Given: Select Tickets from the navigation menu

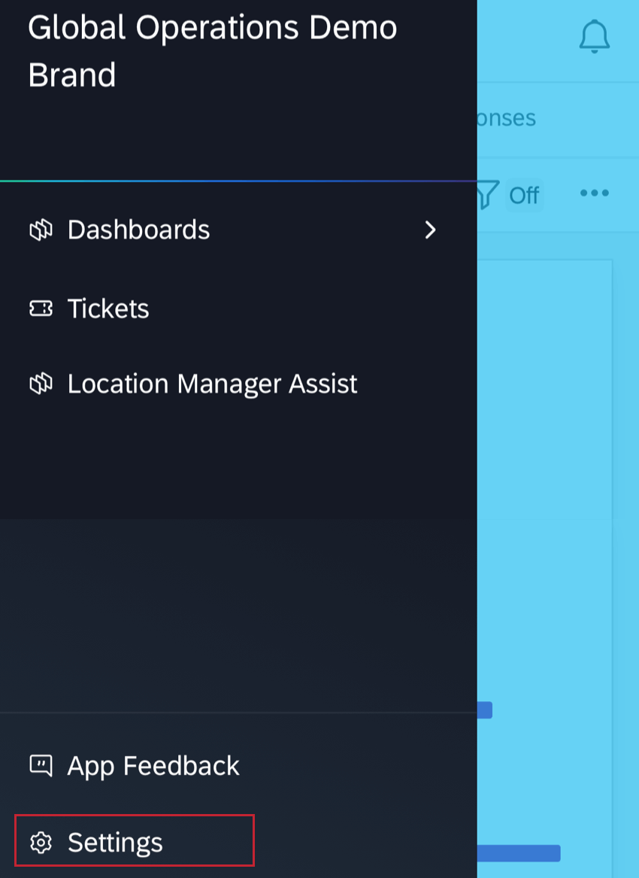Looking at the screenshot, I should (108, 308).
